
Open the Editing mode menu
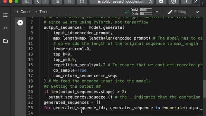tap(177, 12)
